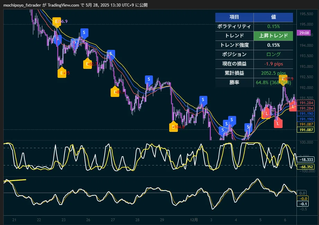Click the 64.8% win rate value
319x225 pixels.
pyautogui.click(x=274, y=82)
